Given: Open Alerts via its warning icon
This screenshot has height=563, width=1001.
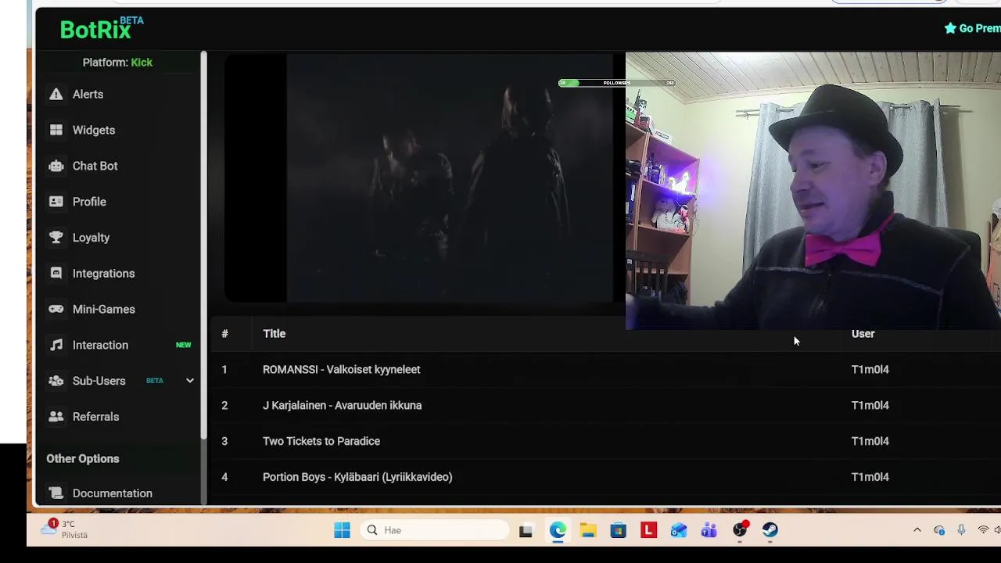Looking at the screenshot, I should tap(56, 94).
